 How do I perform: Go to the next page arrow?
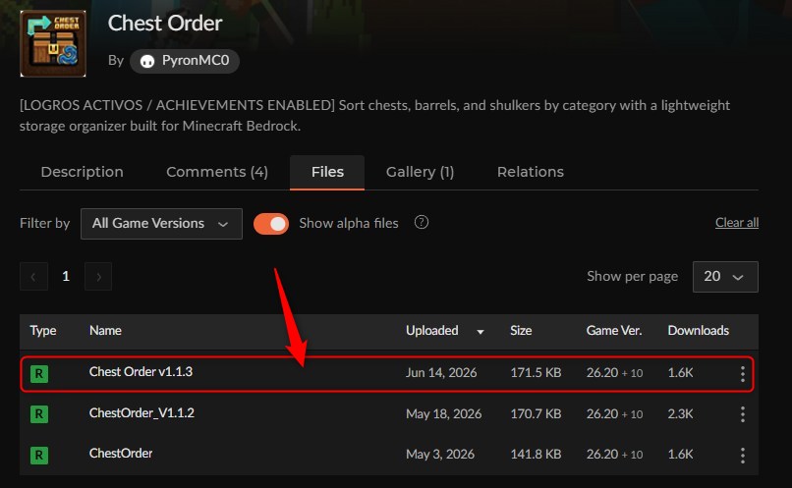click(98, 276)
